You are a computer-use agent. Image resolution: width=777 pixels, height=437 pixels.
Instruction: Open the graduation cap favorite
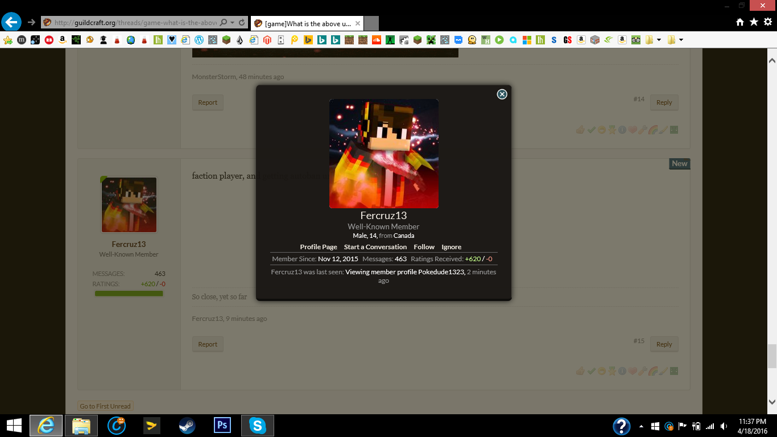103,40
